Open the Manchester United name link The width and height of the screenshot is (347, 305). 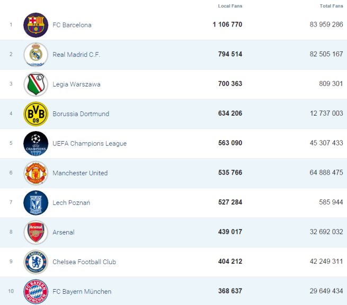pos(80,173)
